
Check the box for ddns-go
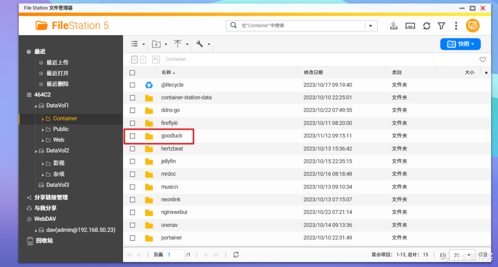[x=132, y=111]
